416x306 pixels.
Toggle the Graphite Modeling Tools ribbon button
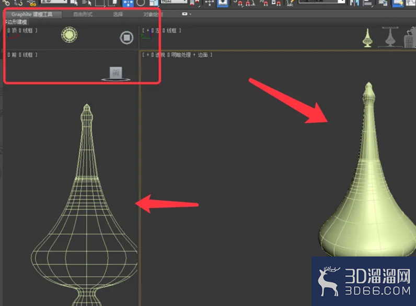(x=398, y=3)
